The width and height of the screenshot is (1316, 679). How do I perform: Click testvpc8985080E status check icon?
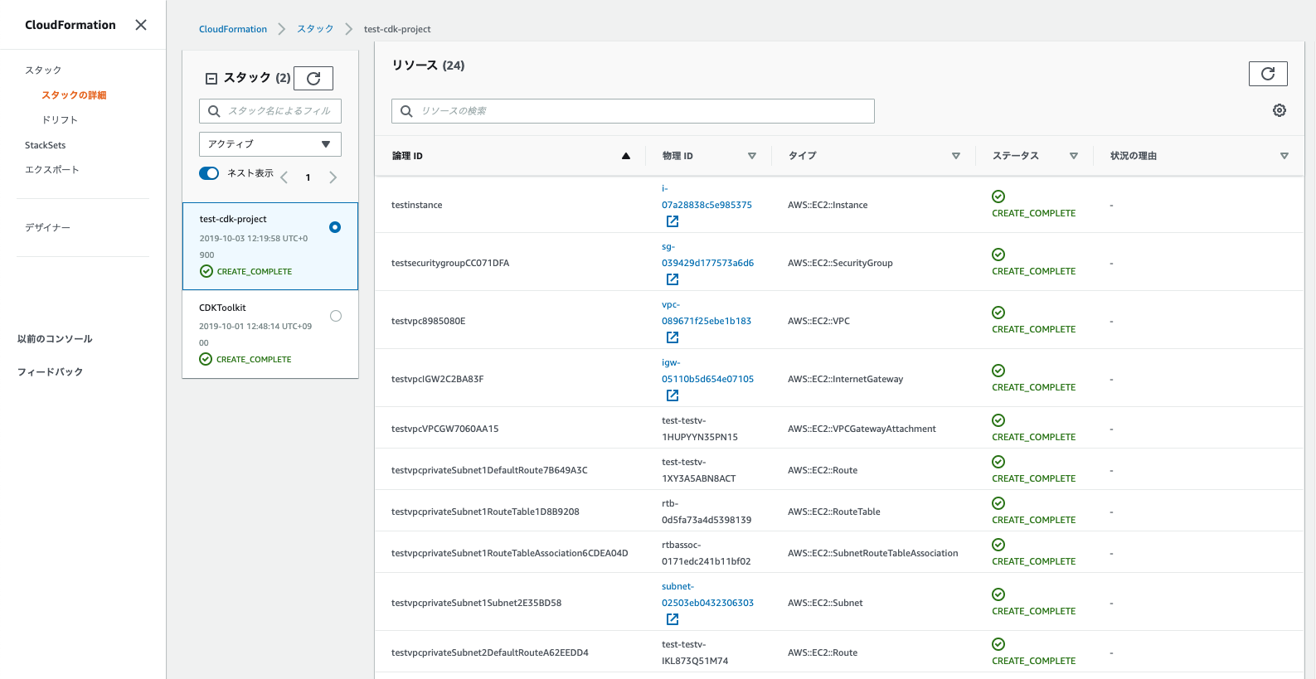coord(998,313)
